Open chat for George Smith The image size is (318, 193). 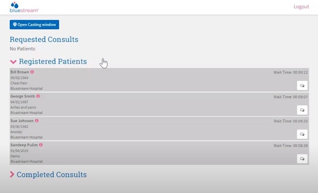click(x=302, y=110)
